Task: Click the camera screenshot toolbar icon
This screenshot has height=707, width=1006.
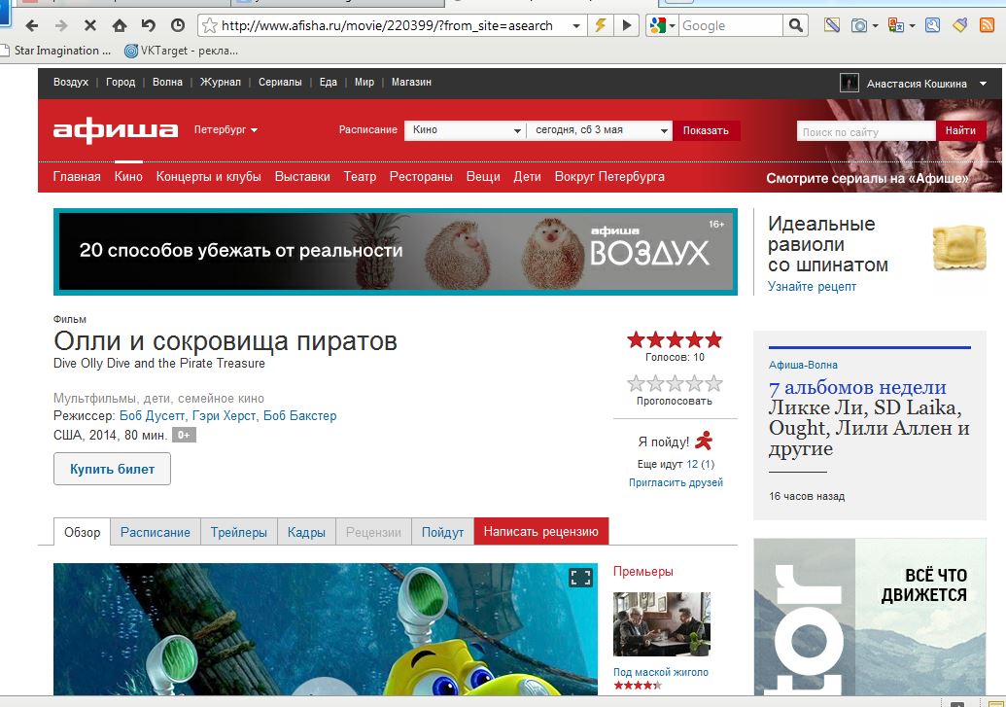Action: click(x=859, y=25)
